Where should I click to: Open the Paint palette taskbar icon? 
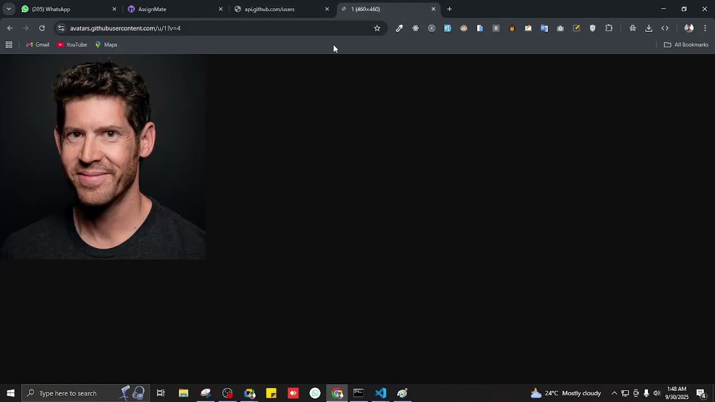click(402, 393)
